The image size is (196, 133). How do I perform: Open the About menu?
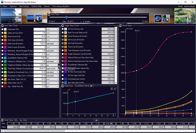[47, 7]
